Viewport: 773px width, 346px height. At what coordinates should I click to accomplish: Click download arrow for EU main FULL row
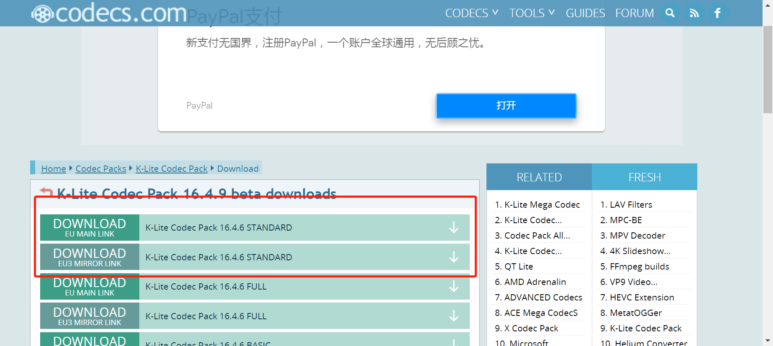coord(454,287)
